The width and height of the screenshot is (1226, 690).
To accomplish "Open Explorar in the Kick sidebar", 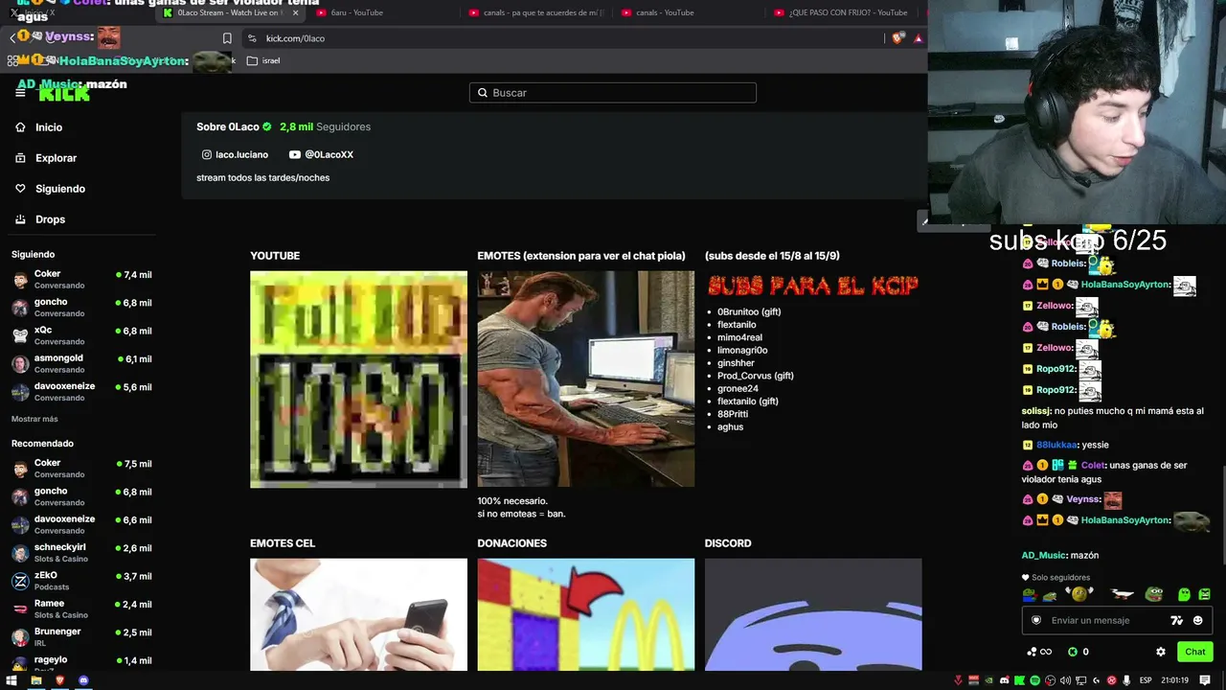I will click(56, 158).
